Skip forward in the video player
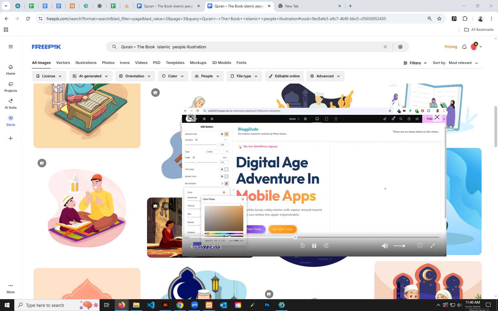Viewport: 498px width, 311px height. [326, 246]
